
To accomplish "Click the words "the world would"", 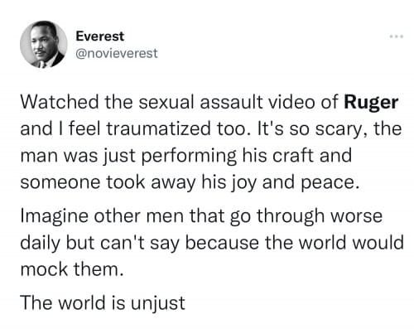I will (x=335, y=242).
